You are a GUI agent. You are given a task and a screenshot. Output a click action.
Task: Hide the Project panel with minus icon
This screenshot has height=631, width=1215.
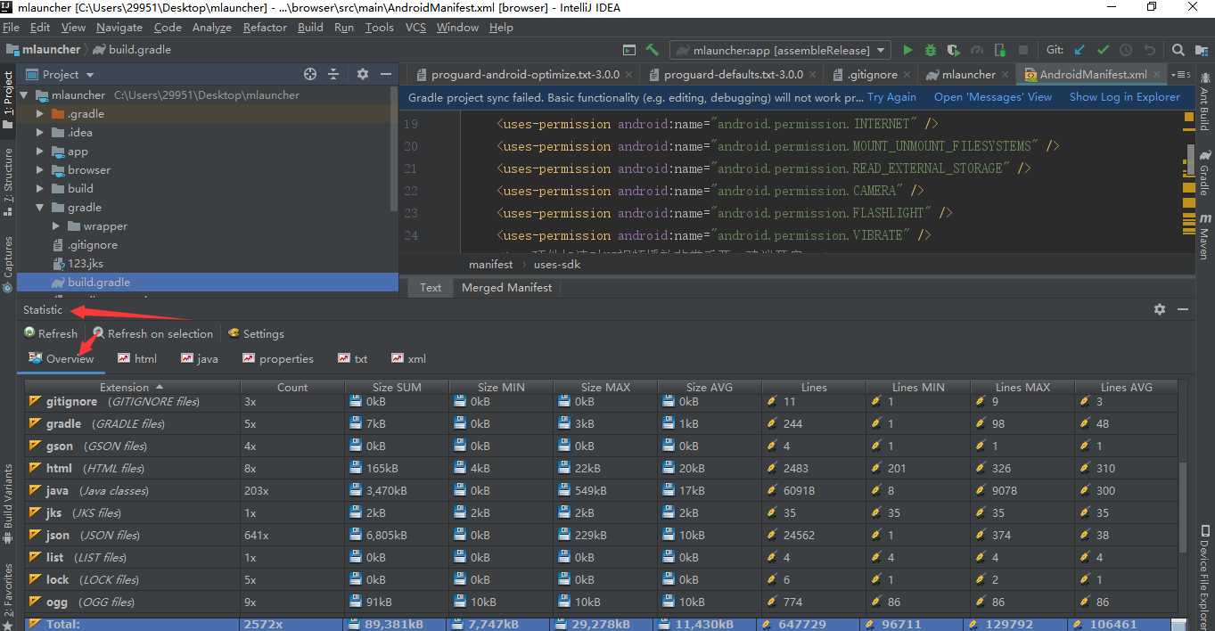386,74
